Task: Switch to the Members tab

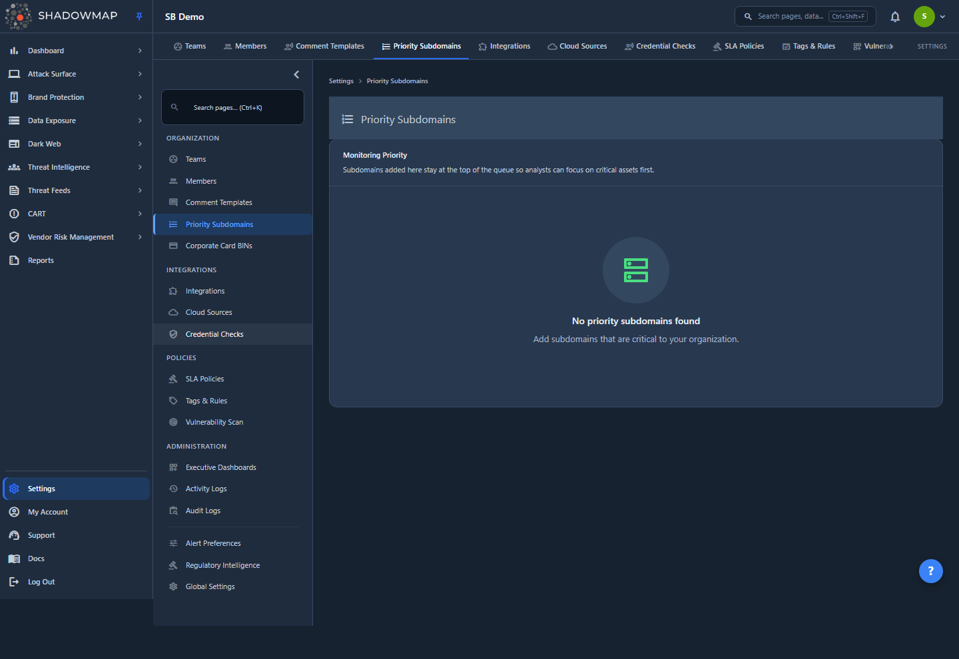Action: tap(245, 46)
